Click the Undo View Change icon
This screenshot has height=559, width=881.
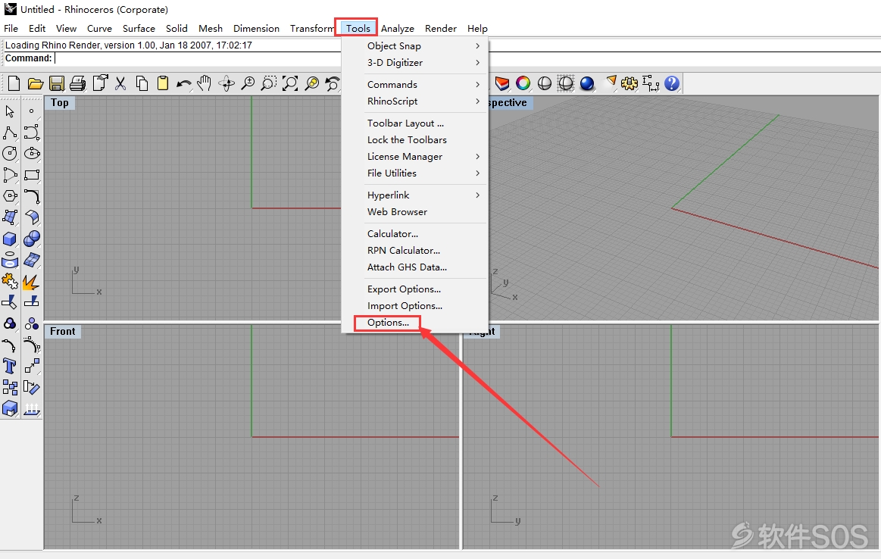tap(333, 84)
